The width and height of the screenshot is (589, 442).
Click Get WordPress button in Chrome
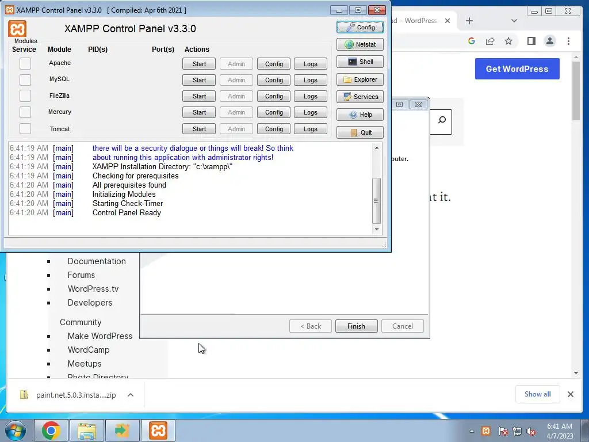(517, 69)
